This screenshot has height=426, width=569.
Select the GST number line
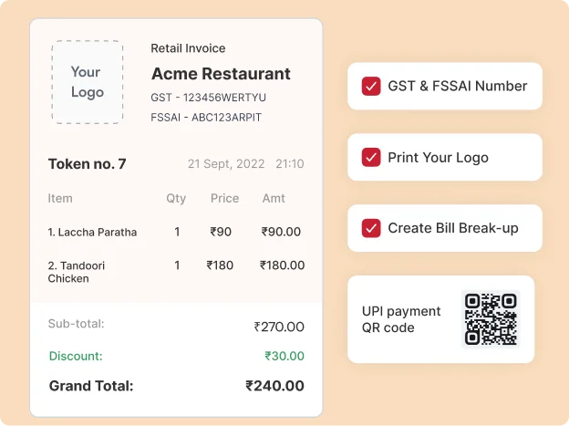[208, 97]
